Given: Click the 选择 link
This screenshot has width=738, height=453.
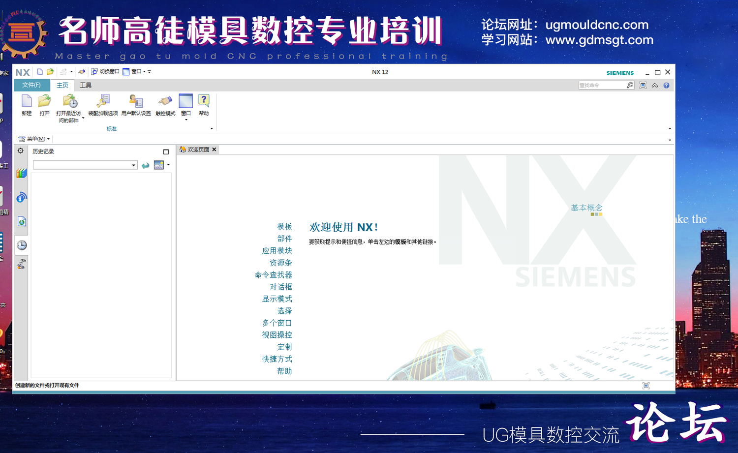Looking at the screenshot, I should coord(284,311).
